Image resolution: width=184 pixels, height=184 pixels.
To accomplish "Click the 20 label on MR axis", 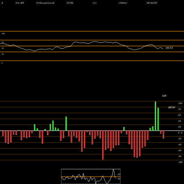I will click(x=180, y=127).
